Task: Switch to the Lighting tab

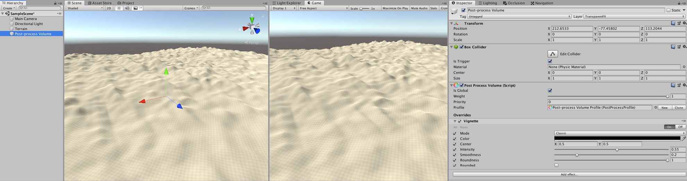Action: click(487, 3)
